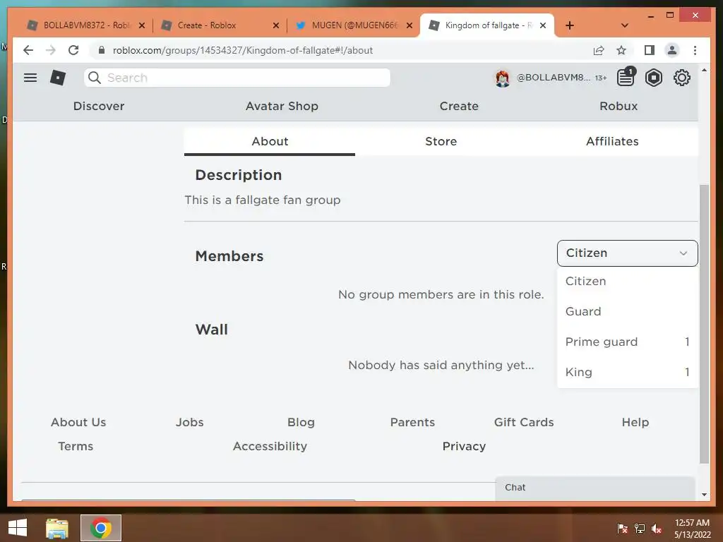The height and width of the screenshot is (542, 723).
Task: Open the Help footer link
Action: pyautogui.click(x=635, y=422)
